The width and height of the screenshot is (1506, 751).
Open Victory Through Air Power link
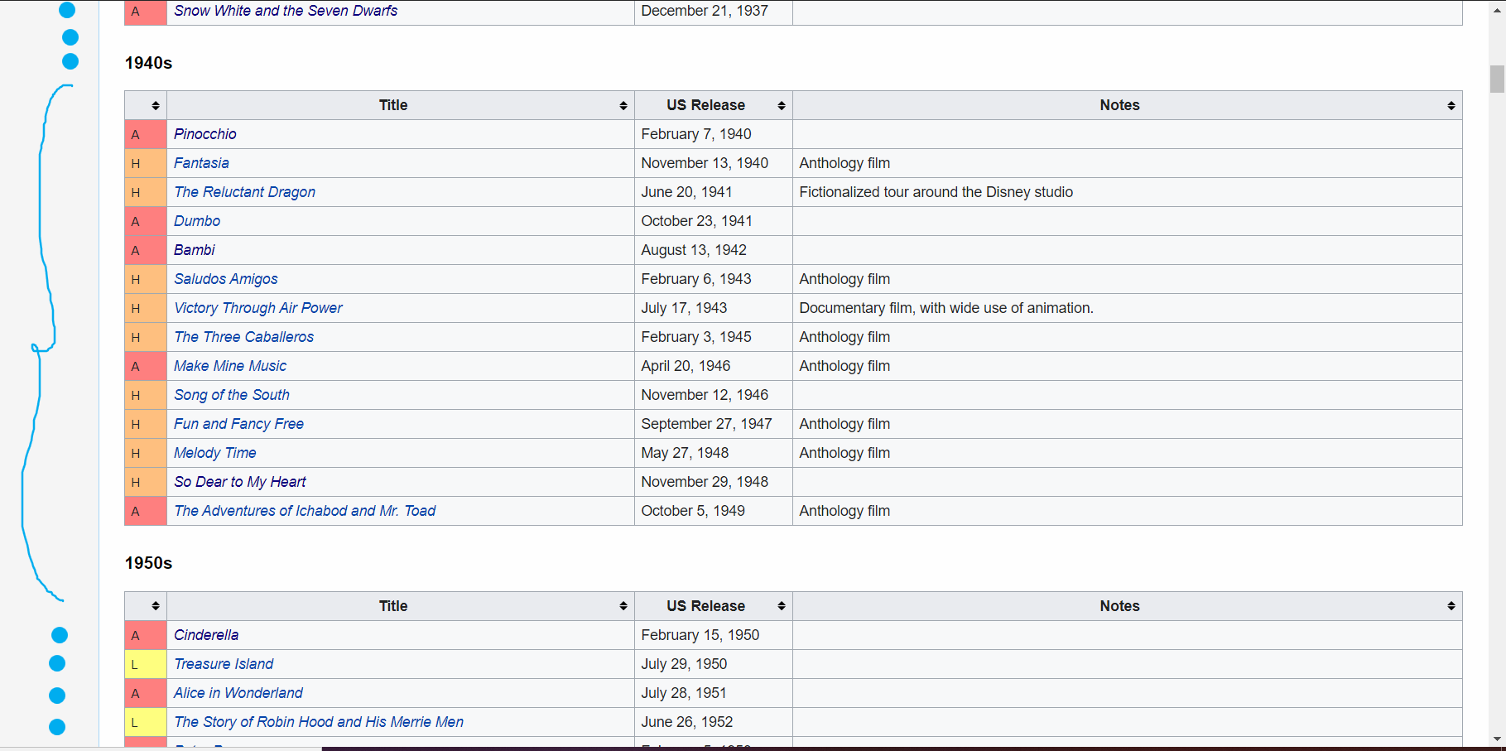click(x=258, y=308)
